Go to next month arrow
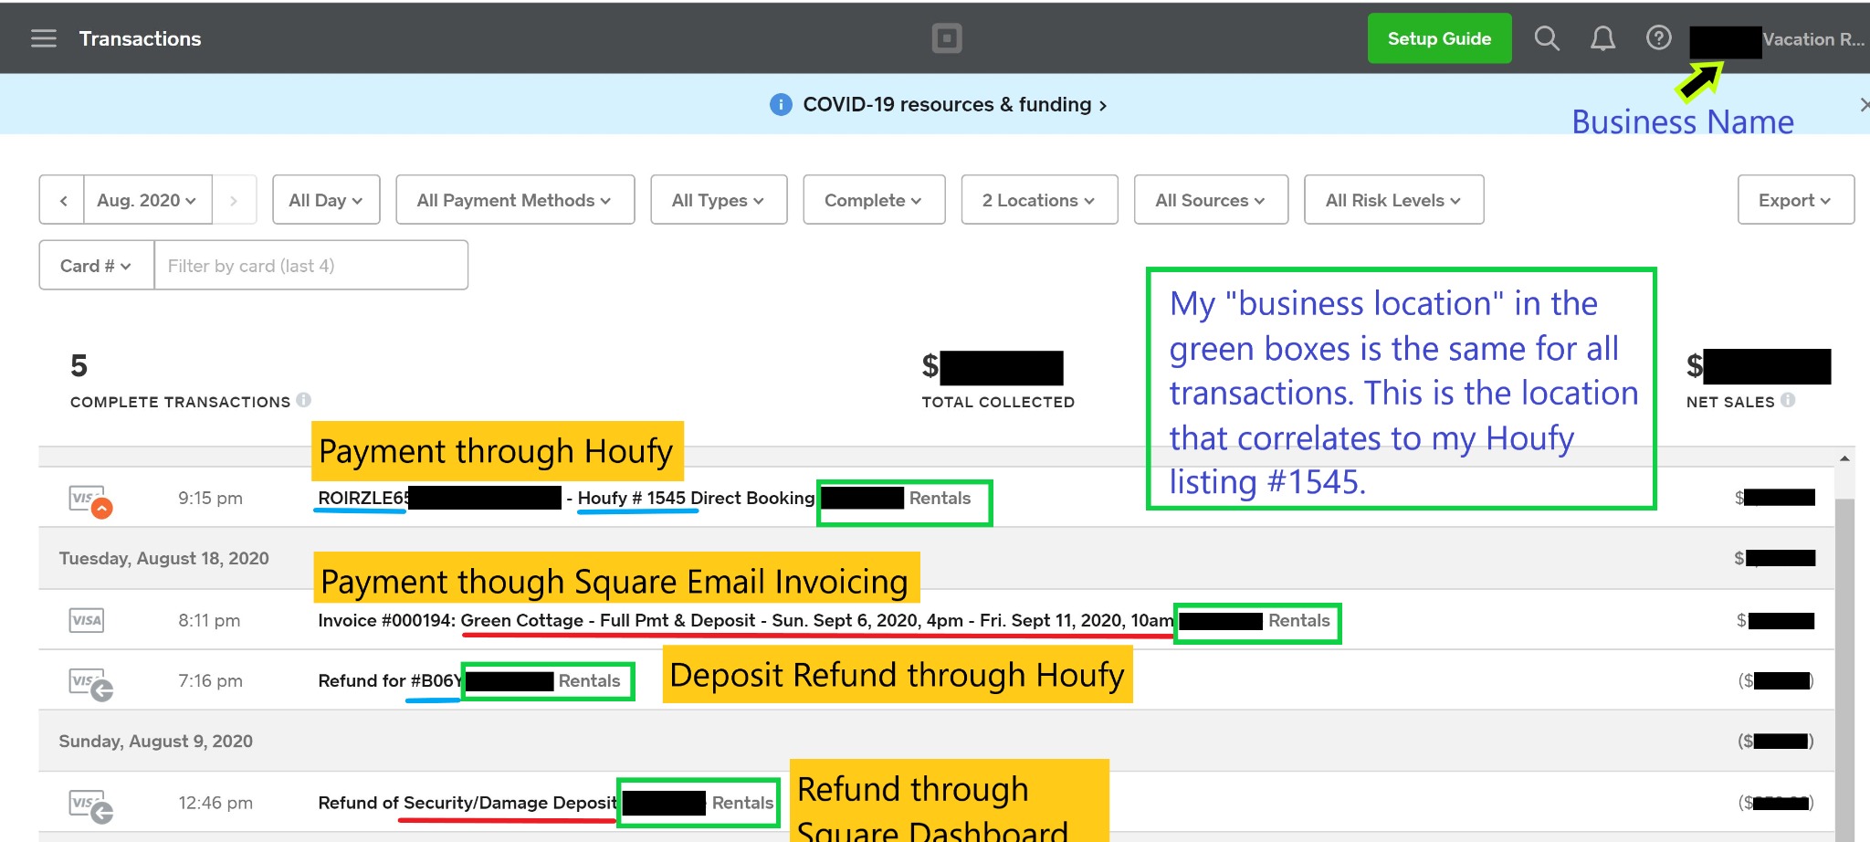1870x842 pixels. 234,200
